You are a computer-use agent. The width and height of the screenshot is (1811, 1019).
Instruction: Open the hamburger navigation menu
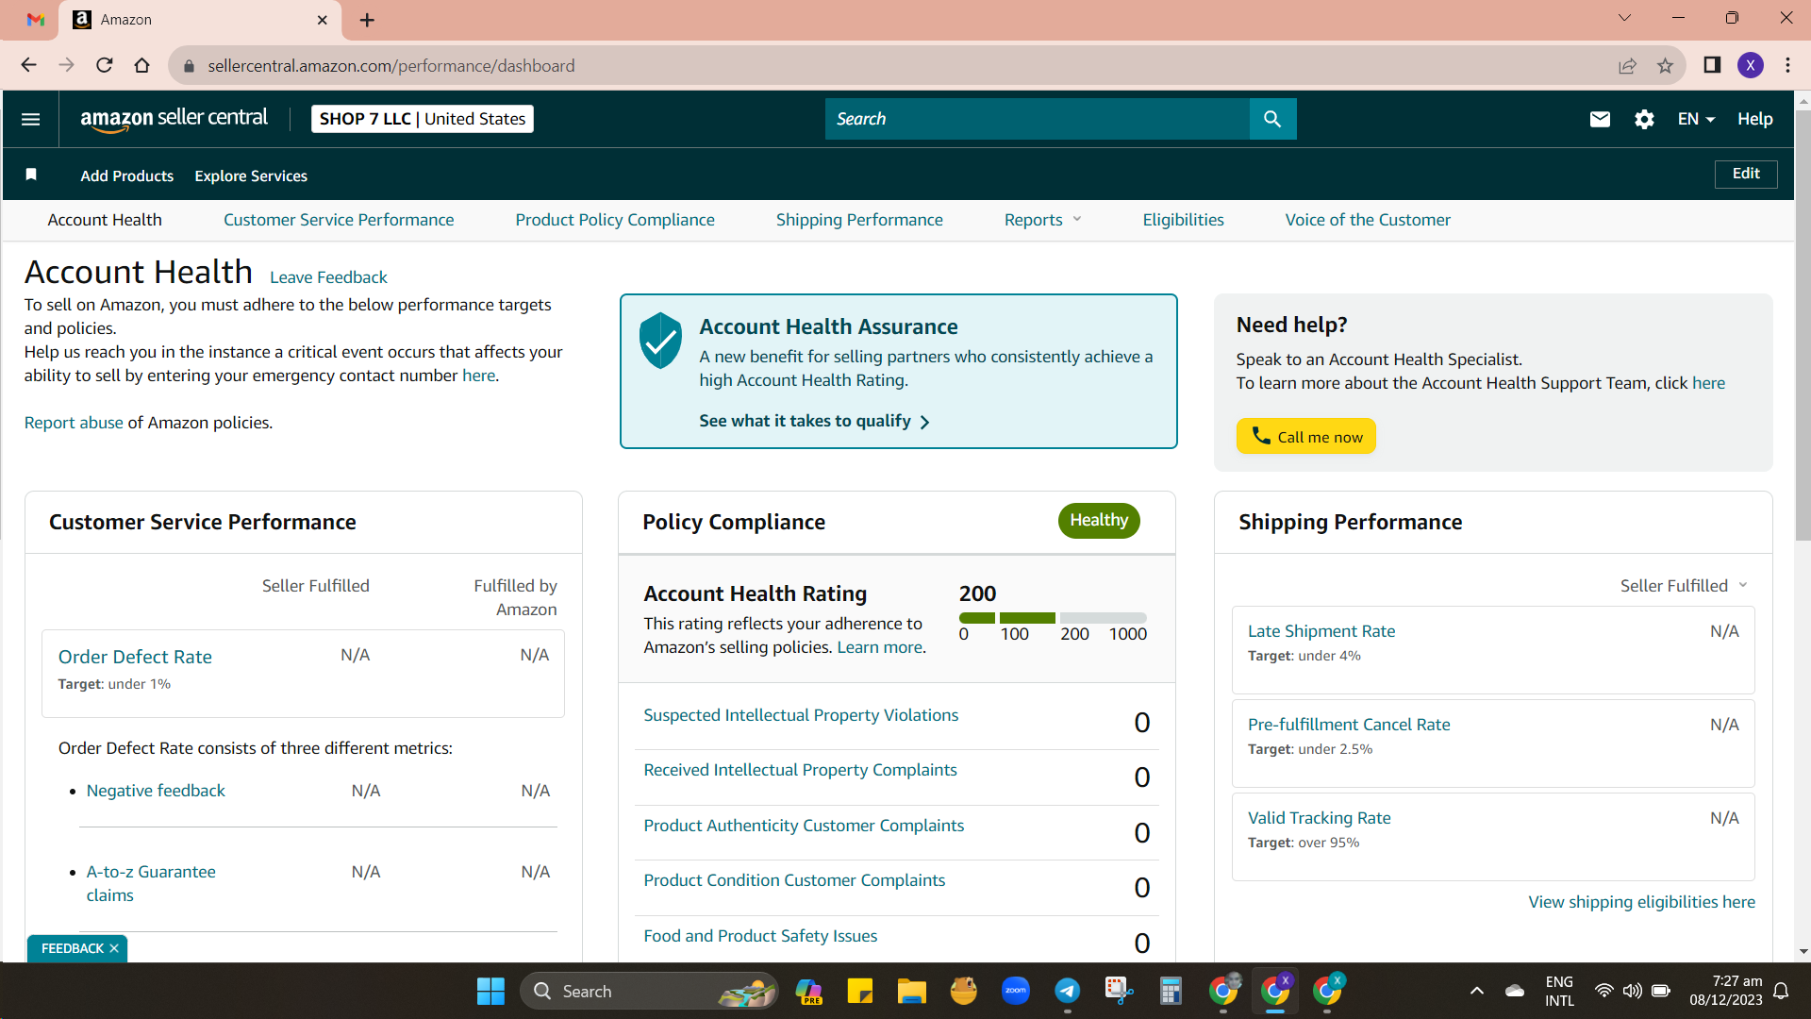[x=30, y=119]
